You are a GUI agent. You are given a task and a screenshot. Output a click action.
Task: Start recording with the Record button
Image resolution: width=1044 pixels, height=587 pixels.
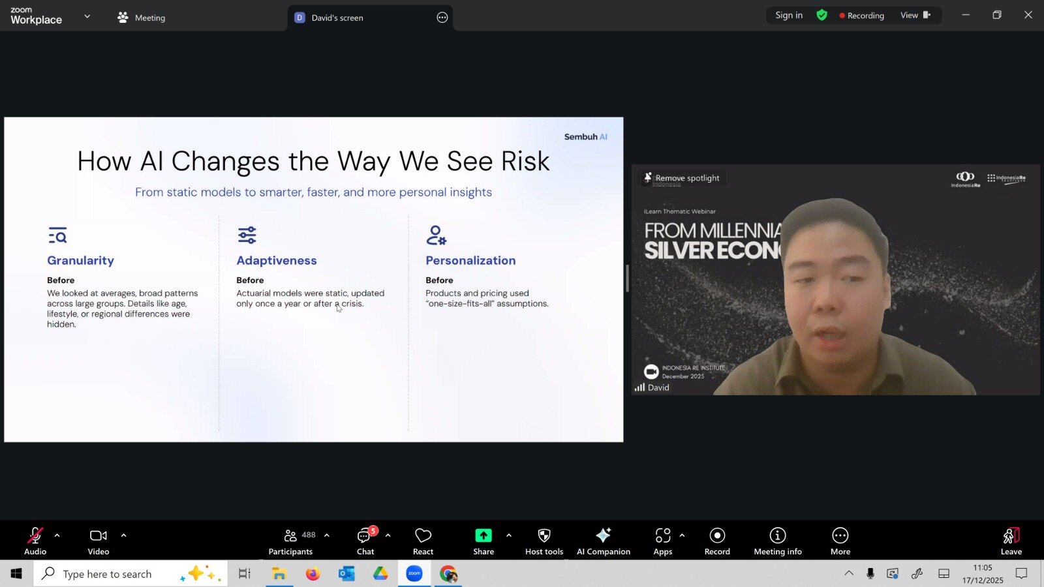[716, 541]
